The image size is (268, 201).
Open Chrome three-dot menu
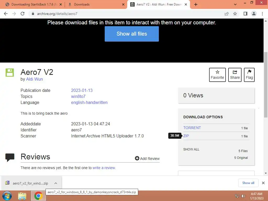point(262,14)
